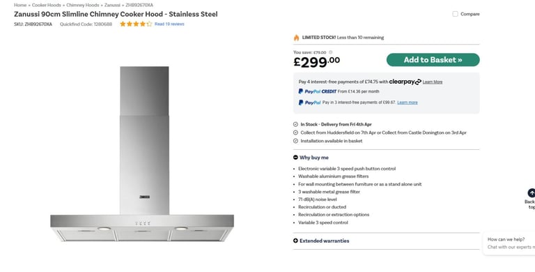Viewport: 535px width, 272px height.
Task: Open the Zanussi breadcrumb link
Action: point(112,5)
